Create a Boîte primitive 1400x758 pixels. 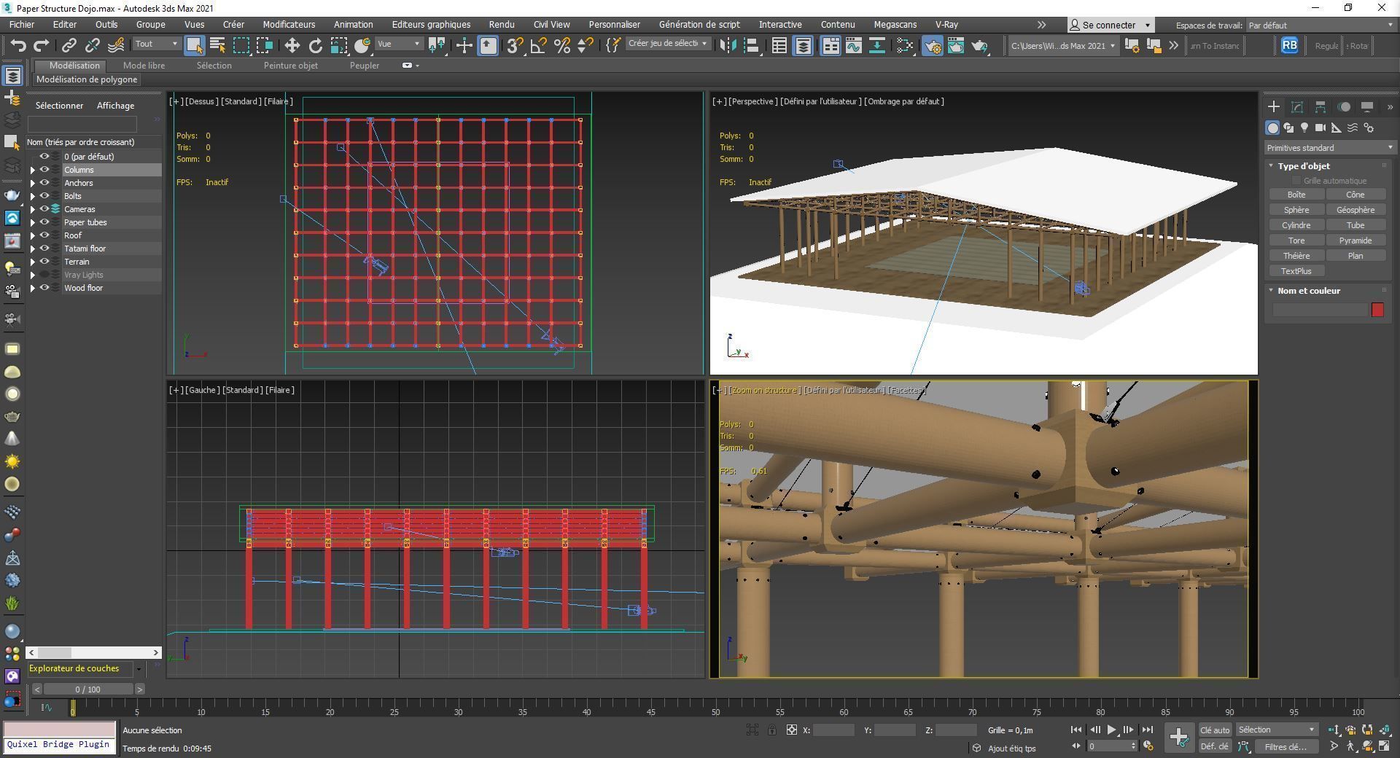tap(1296, 195)
